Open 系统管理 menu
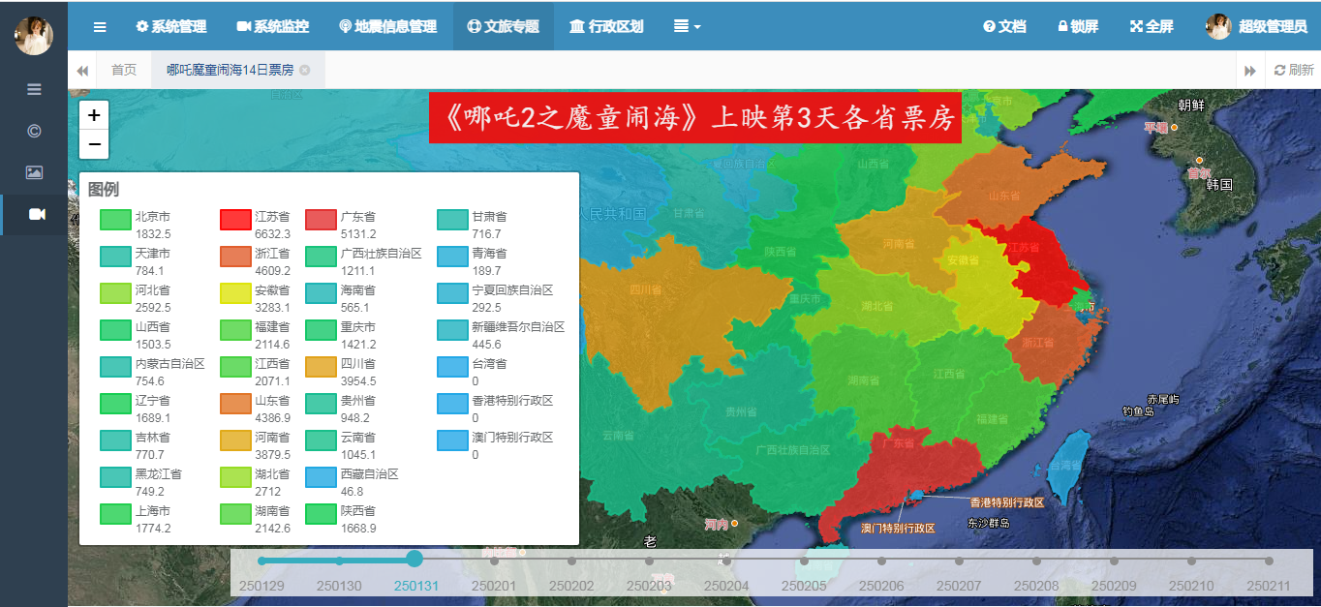Viewport: 1321px width, 607px height. (171, 27)
